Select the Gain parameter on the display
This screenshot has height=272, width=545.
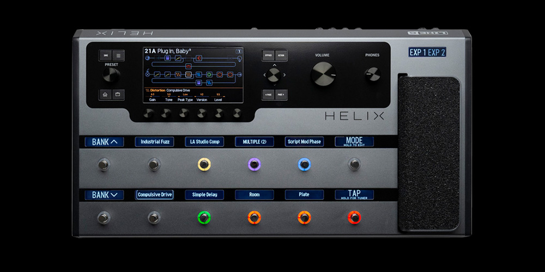point(152,100)
